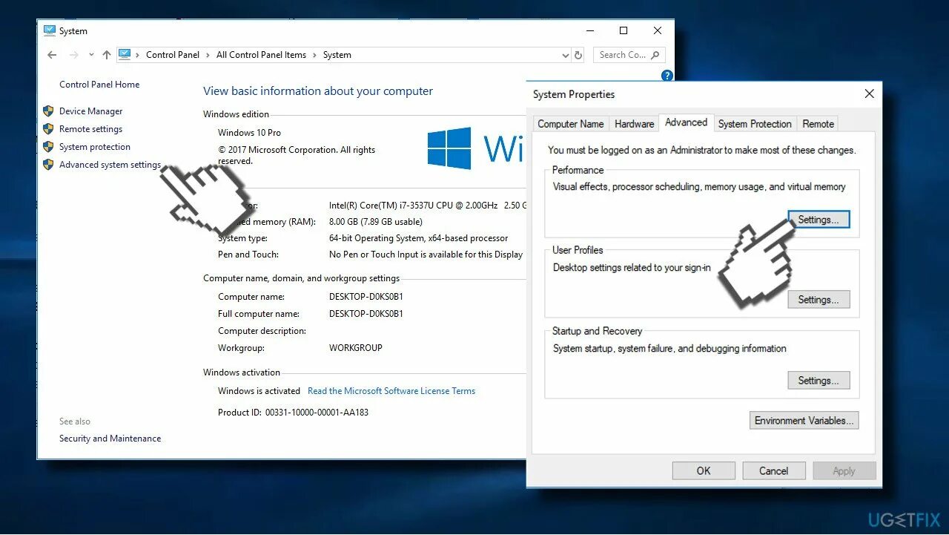Minimize the System window
The width and height of the screenshot is (949, 535).
589,30
